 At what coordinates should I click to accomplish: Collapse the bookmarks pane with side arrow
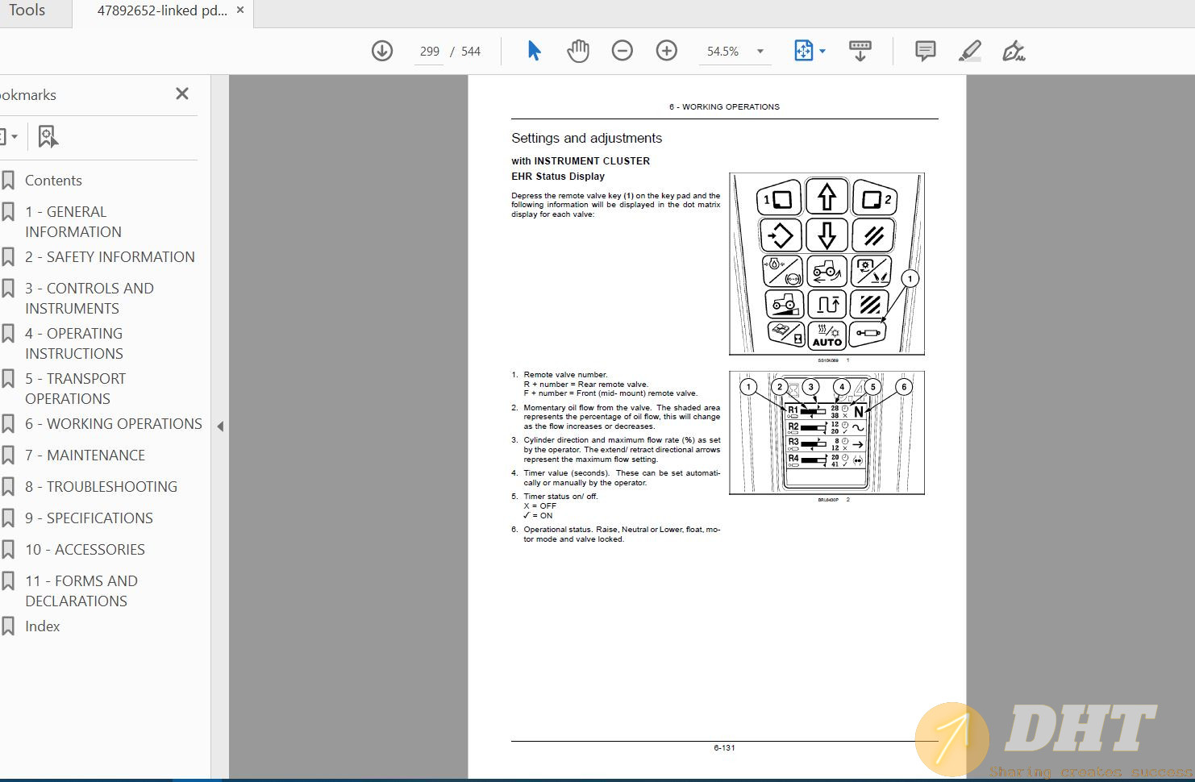(220, 426)
